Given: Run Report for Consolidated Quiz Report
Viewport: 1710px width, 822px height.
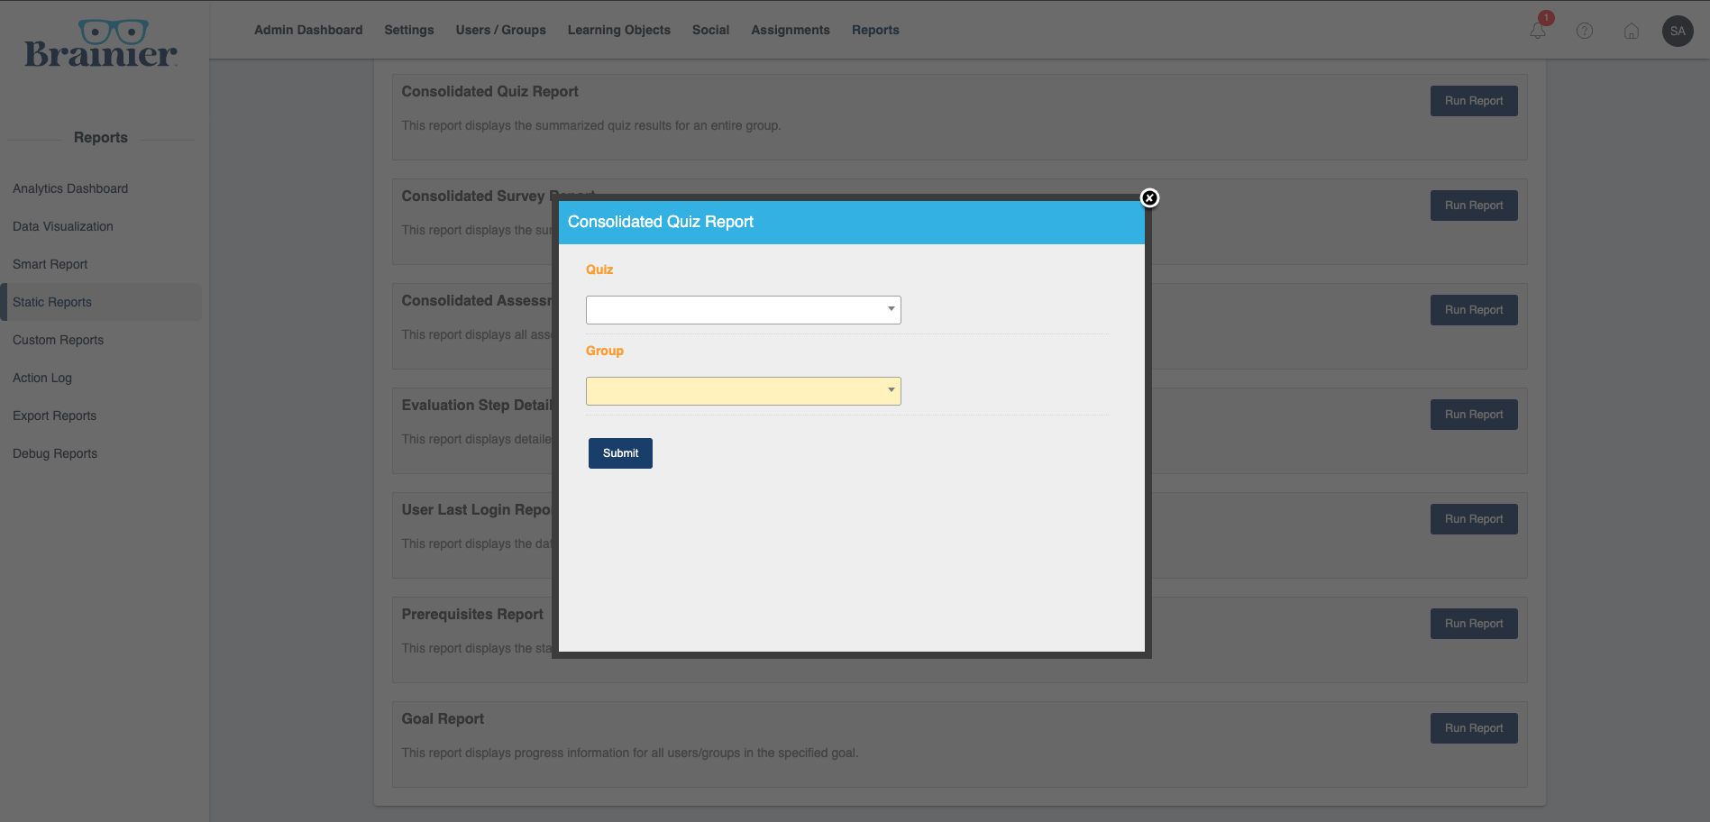Looking at the screenshot, I should tap(1474, 101).
